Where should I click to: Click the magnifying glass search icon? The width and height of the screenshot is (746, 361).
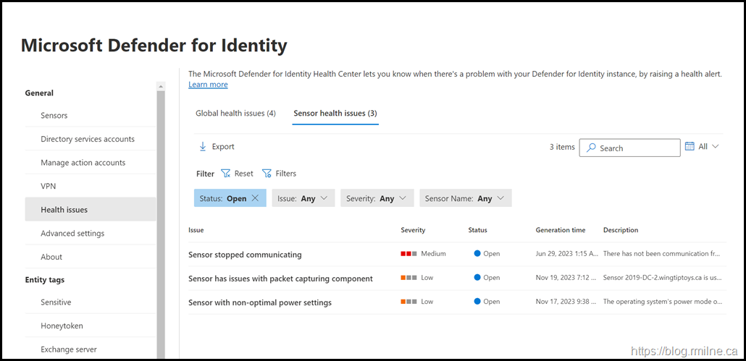point(591,148)
